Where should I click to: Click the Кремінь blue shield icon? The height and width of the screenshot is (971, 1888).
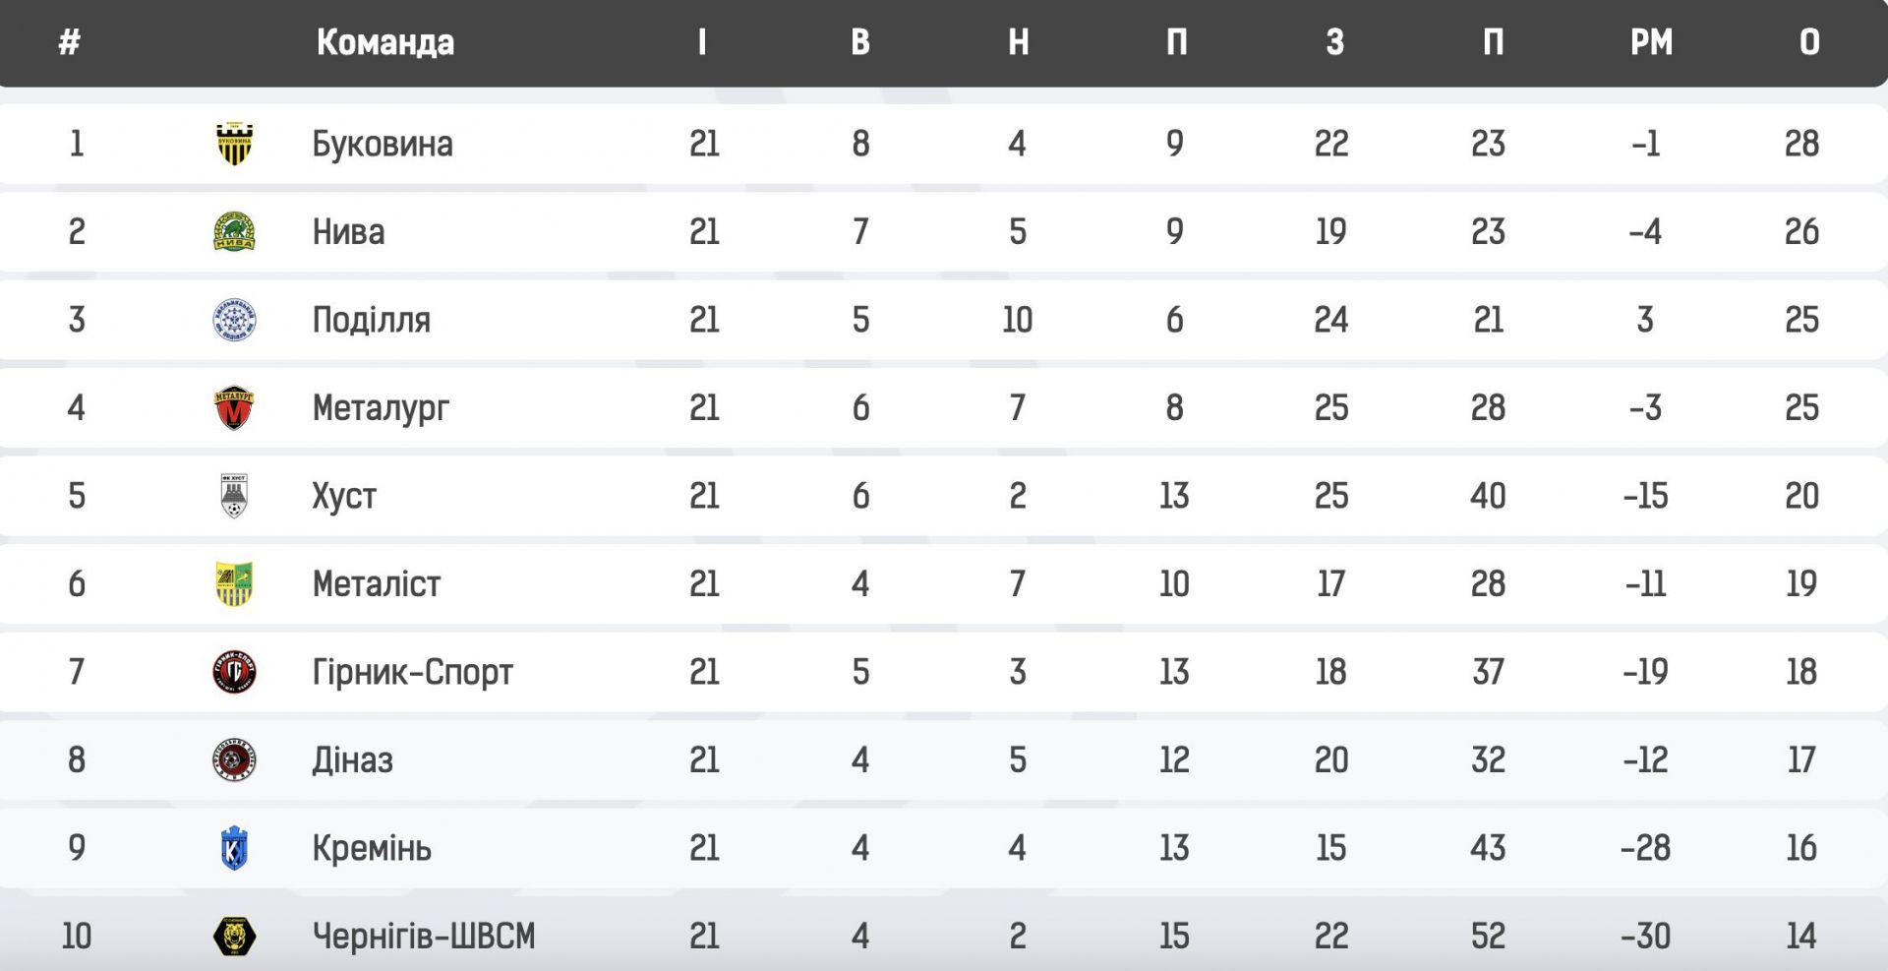(234, 848)
